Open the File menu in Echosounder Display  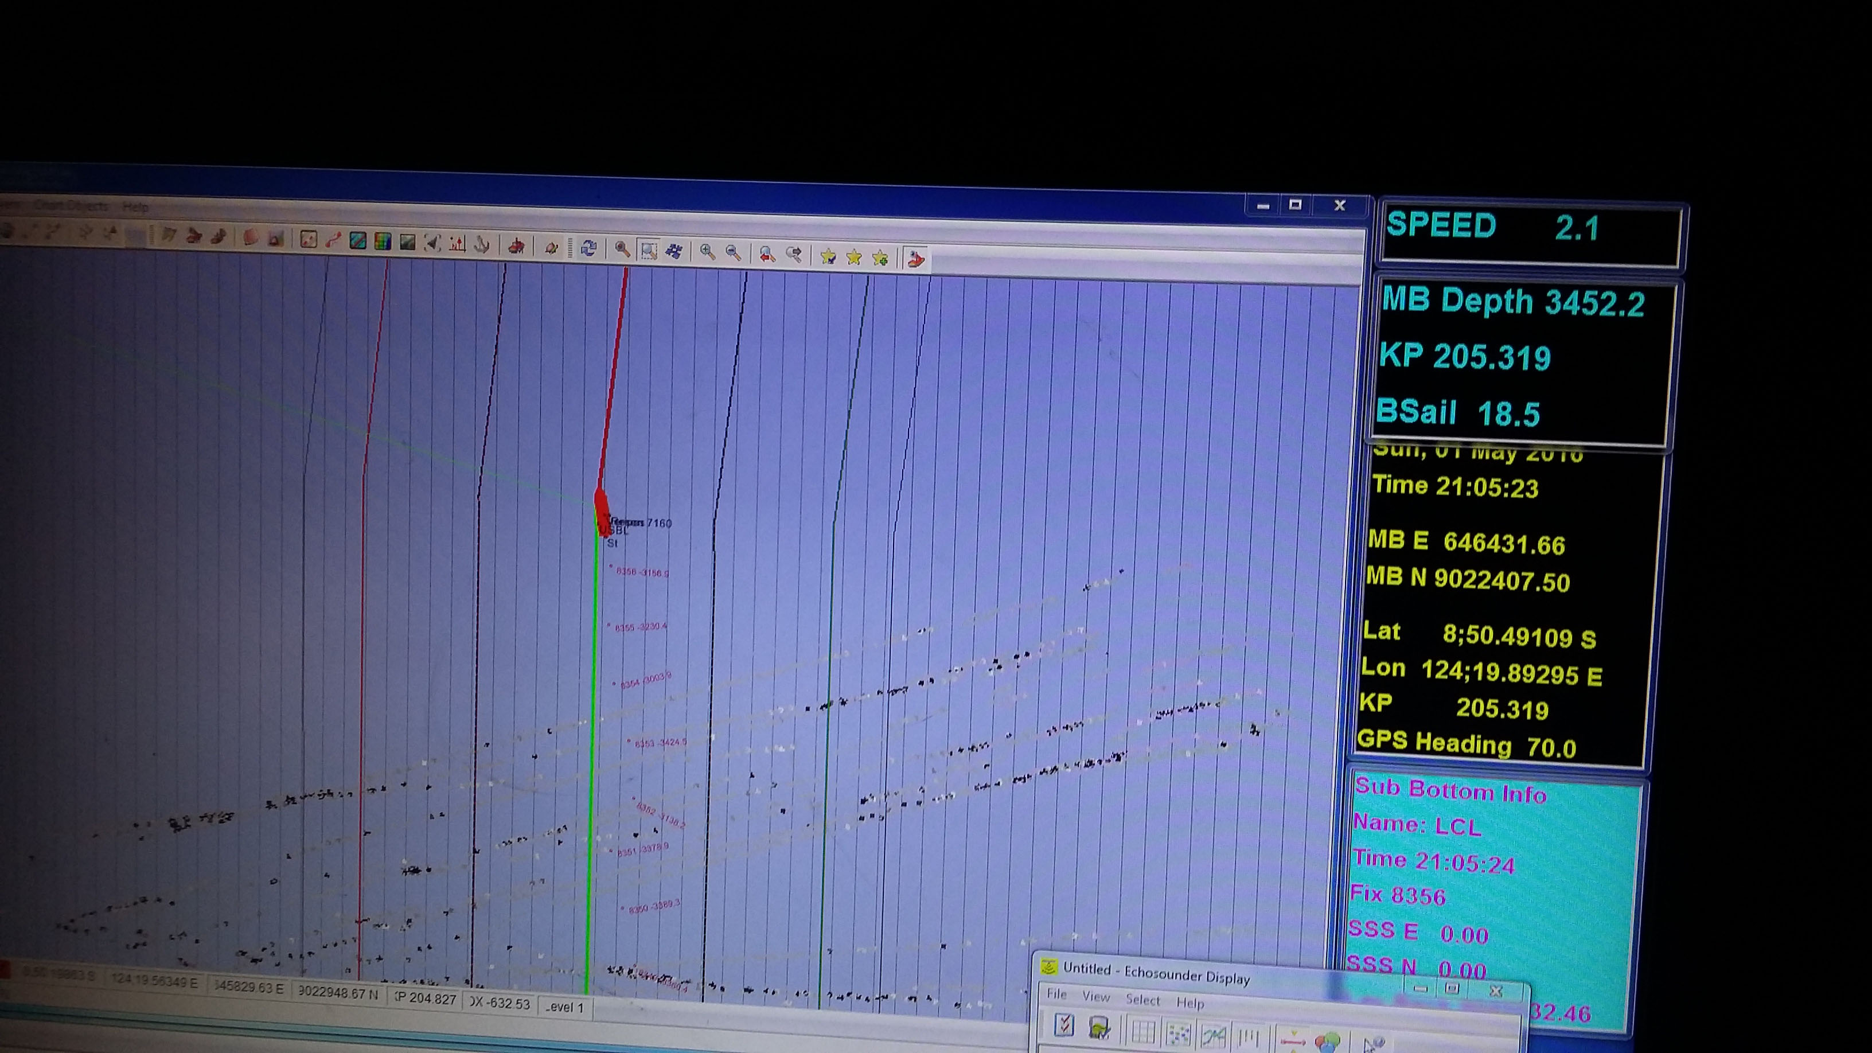[x=1056, y=995]
